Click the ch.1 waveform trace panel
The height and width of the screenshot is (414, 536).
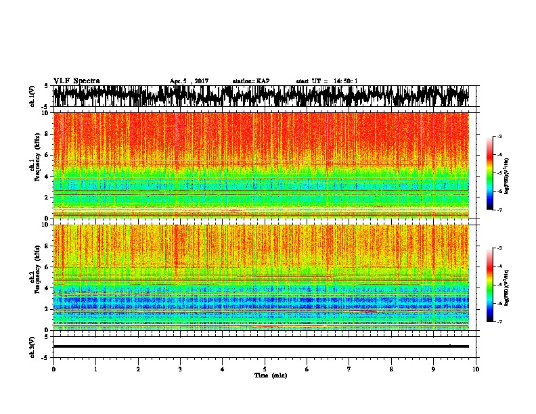click(266, 96)
